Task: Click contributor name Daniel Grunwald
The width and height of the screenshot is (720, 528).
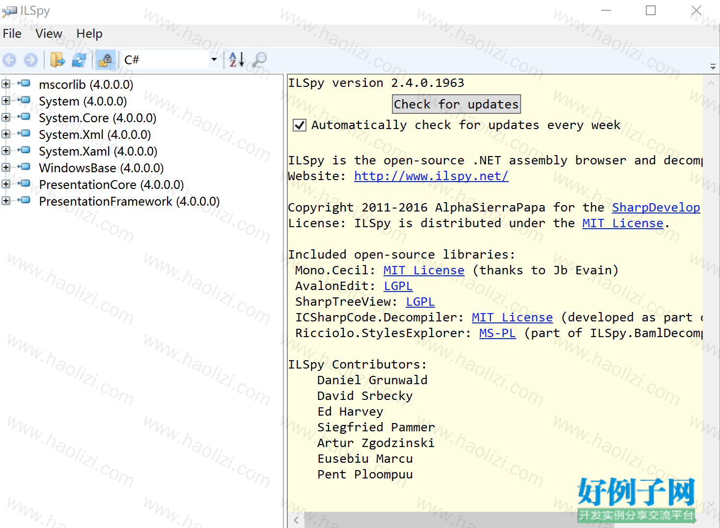Action: pos(372,380)
